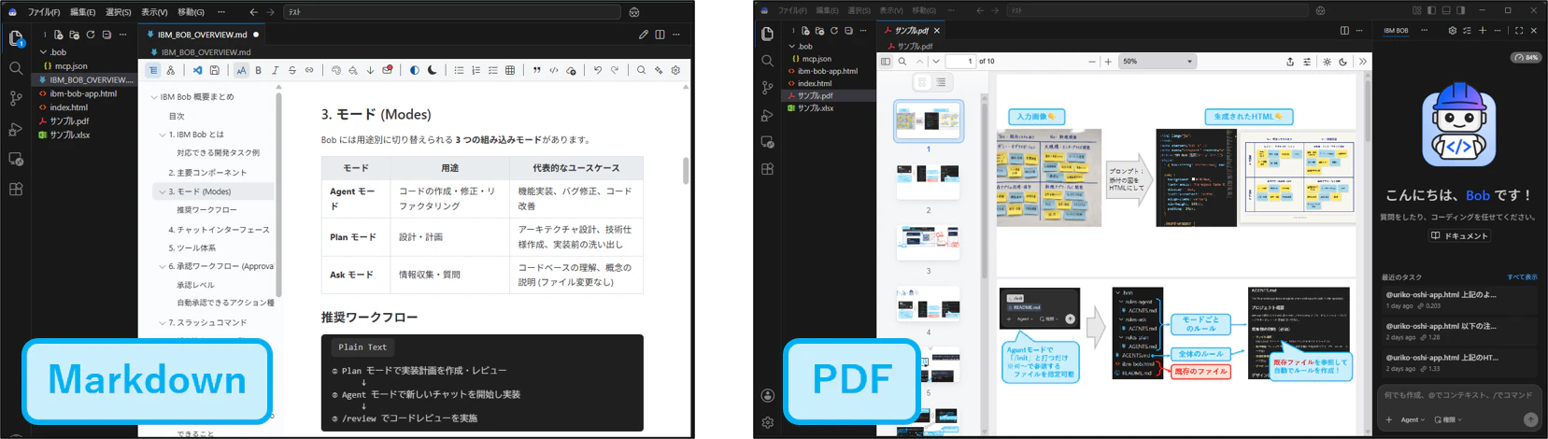Click the すべて表示 link in recent tasks

[x=1522, y=277]
